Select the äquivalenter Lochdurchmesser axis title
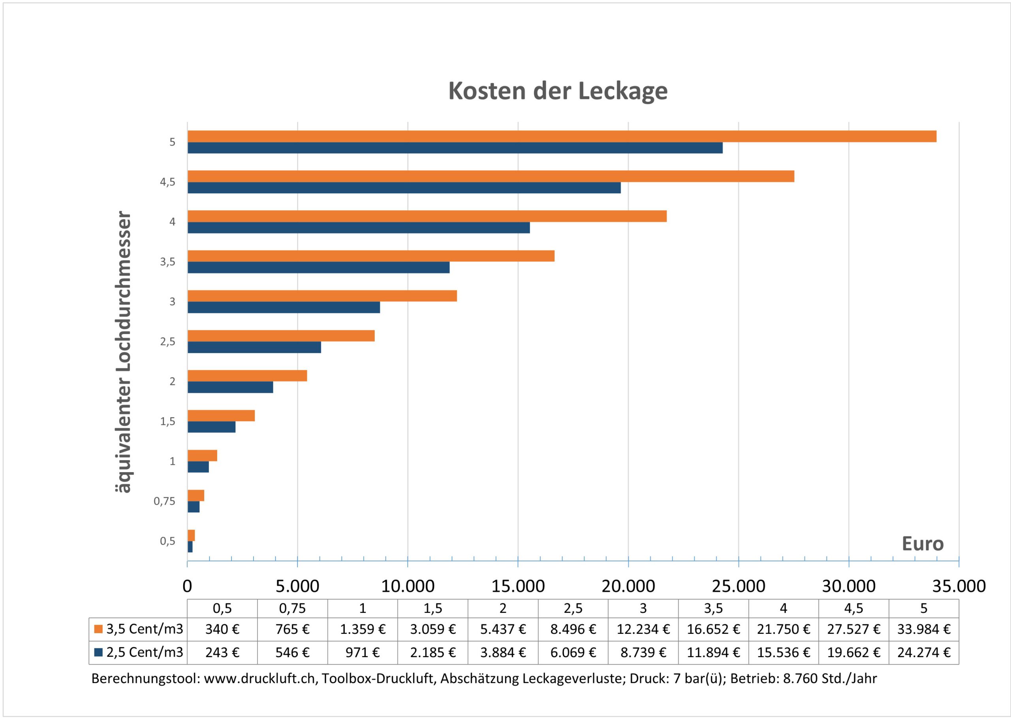This screenshot has height=719, width=1011. (123, 352)
